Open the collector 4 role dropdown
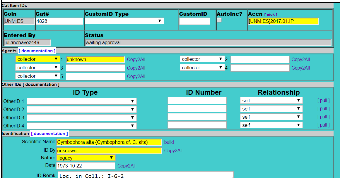340x178 pixels. pyautogui.click(x=202, y=68)
